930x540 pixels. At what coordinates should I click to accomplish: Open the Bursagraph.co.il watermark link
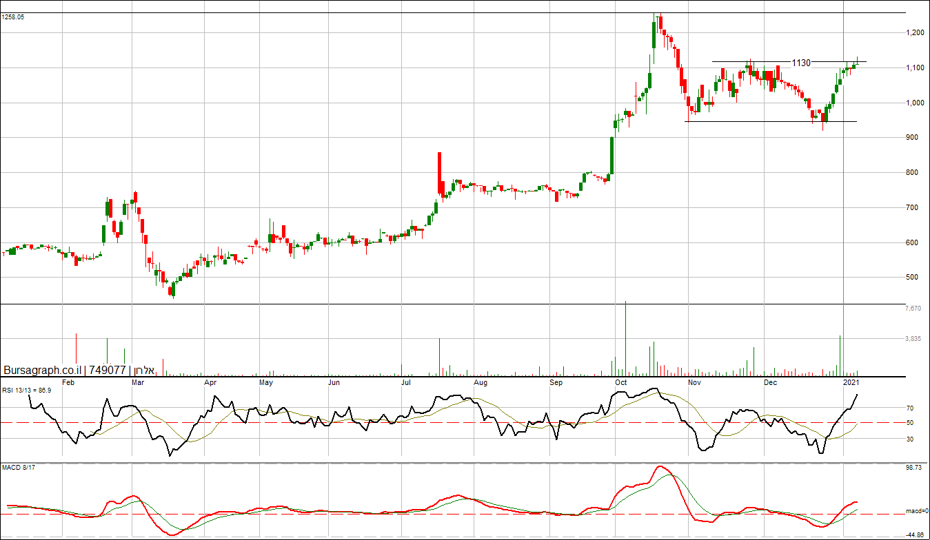pos(41,370)
